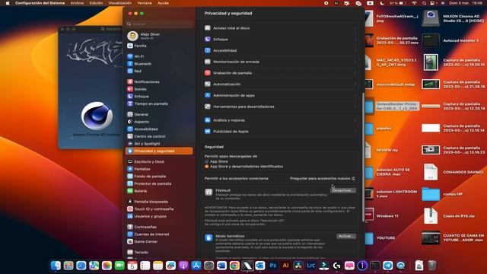Click Wi-Fi icon in the menu bar
Image resolution: width=487 pixels, height=274 pixels.
414,3
